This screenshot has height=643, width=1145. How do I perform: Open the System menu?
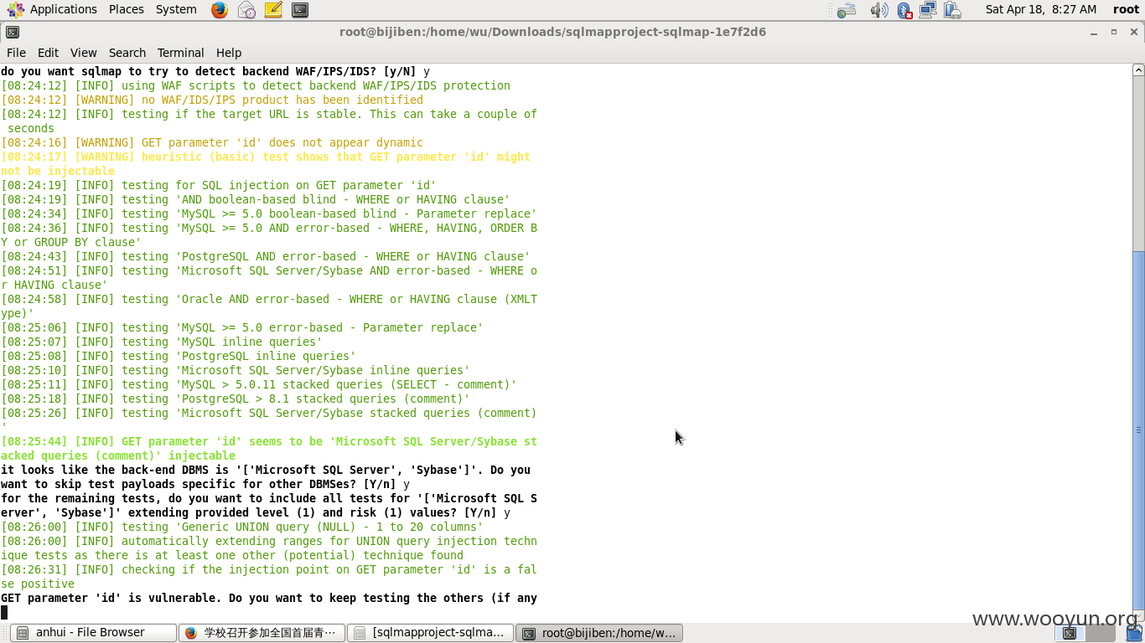click(176, 9)
